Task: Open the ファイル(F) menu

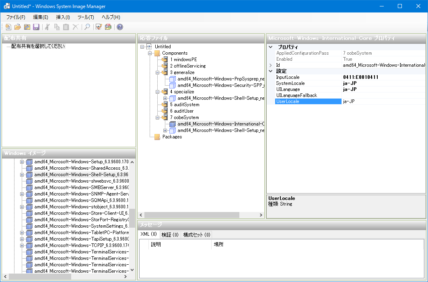Action: coord(16,17)
